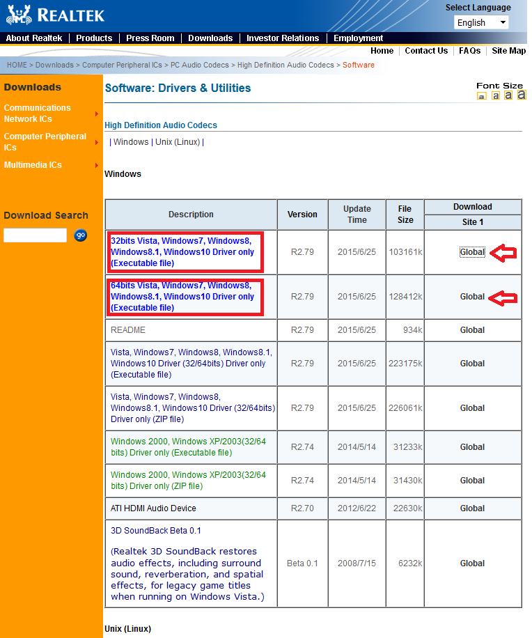
Task: Open the Site Map link
Action: tap(509, 50)
